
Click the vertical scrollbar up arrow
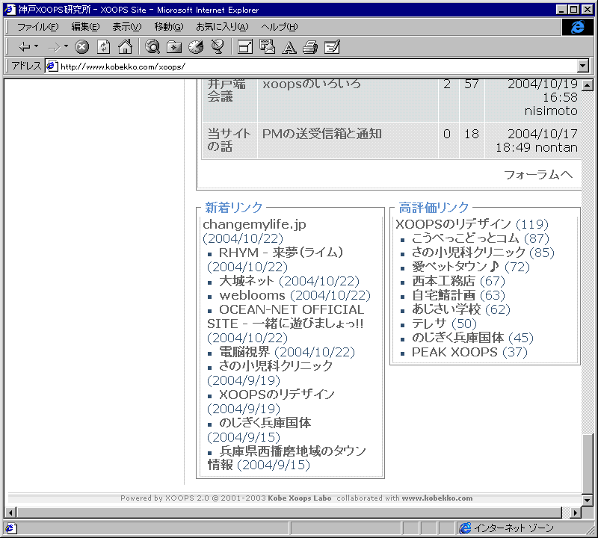point(588,84)
